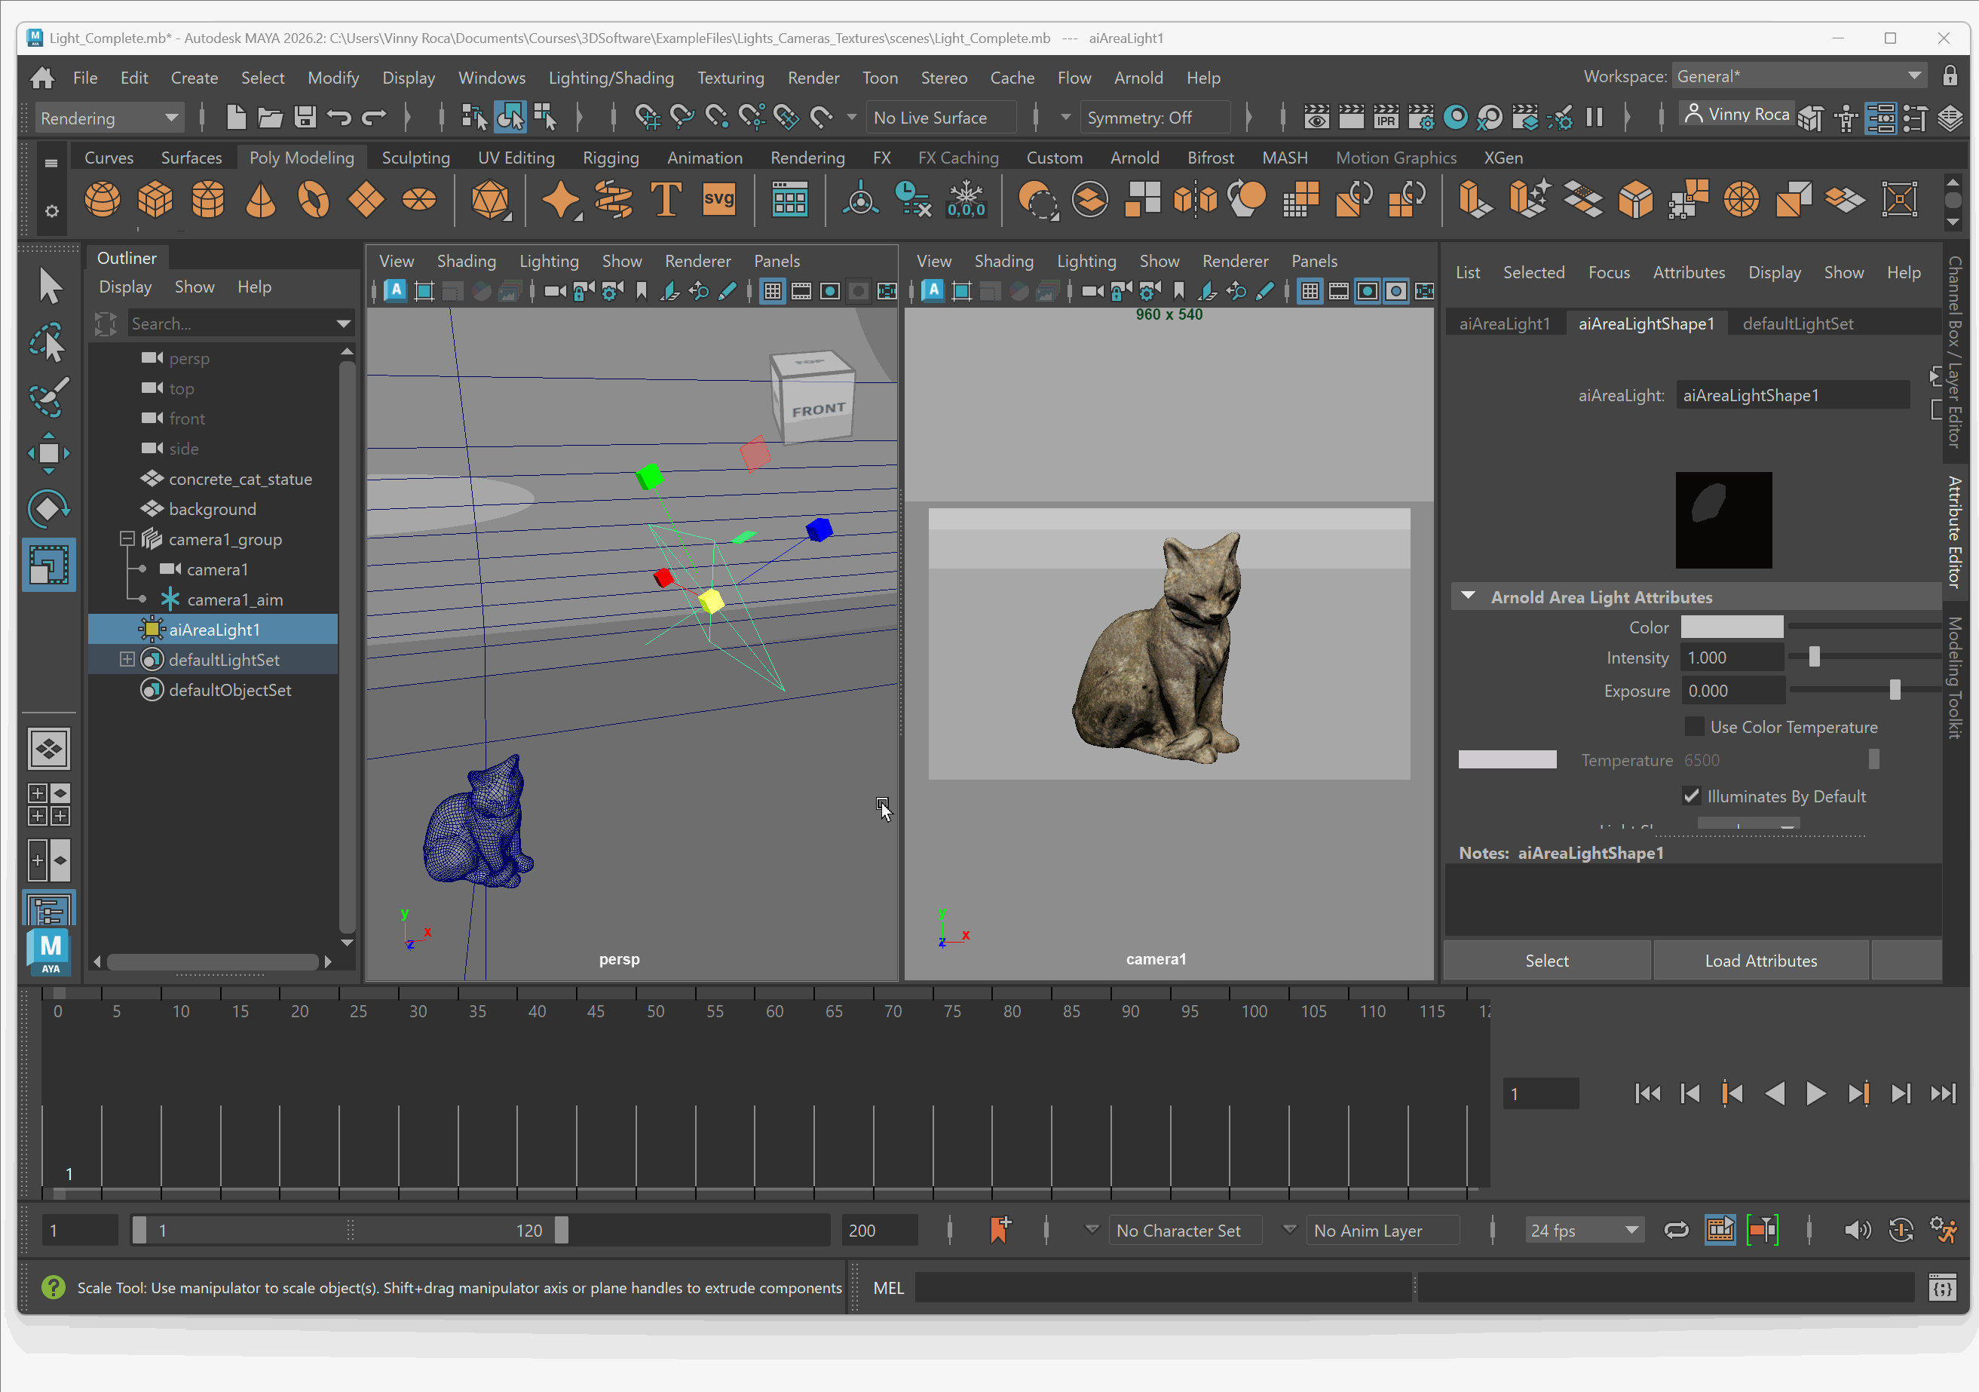Enable the Use Color Temperature checkbox
This screenshot has height=1392, width=1979.
[x=1694, y=727]
